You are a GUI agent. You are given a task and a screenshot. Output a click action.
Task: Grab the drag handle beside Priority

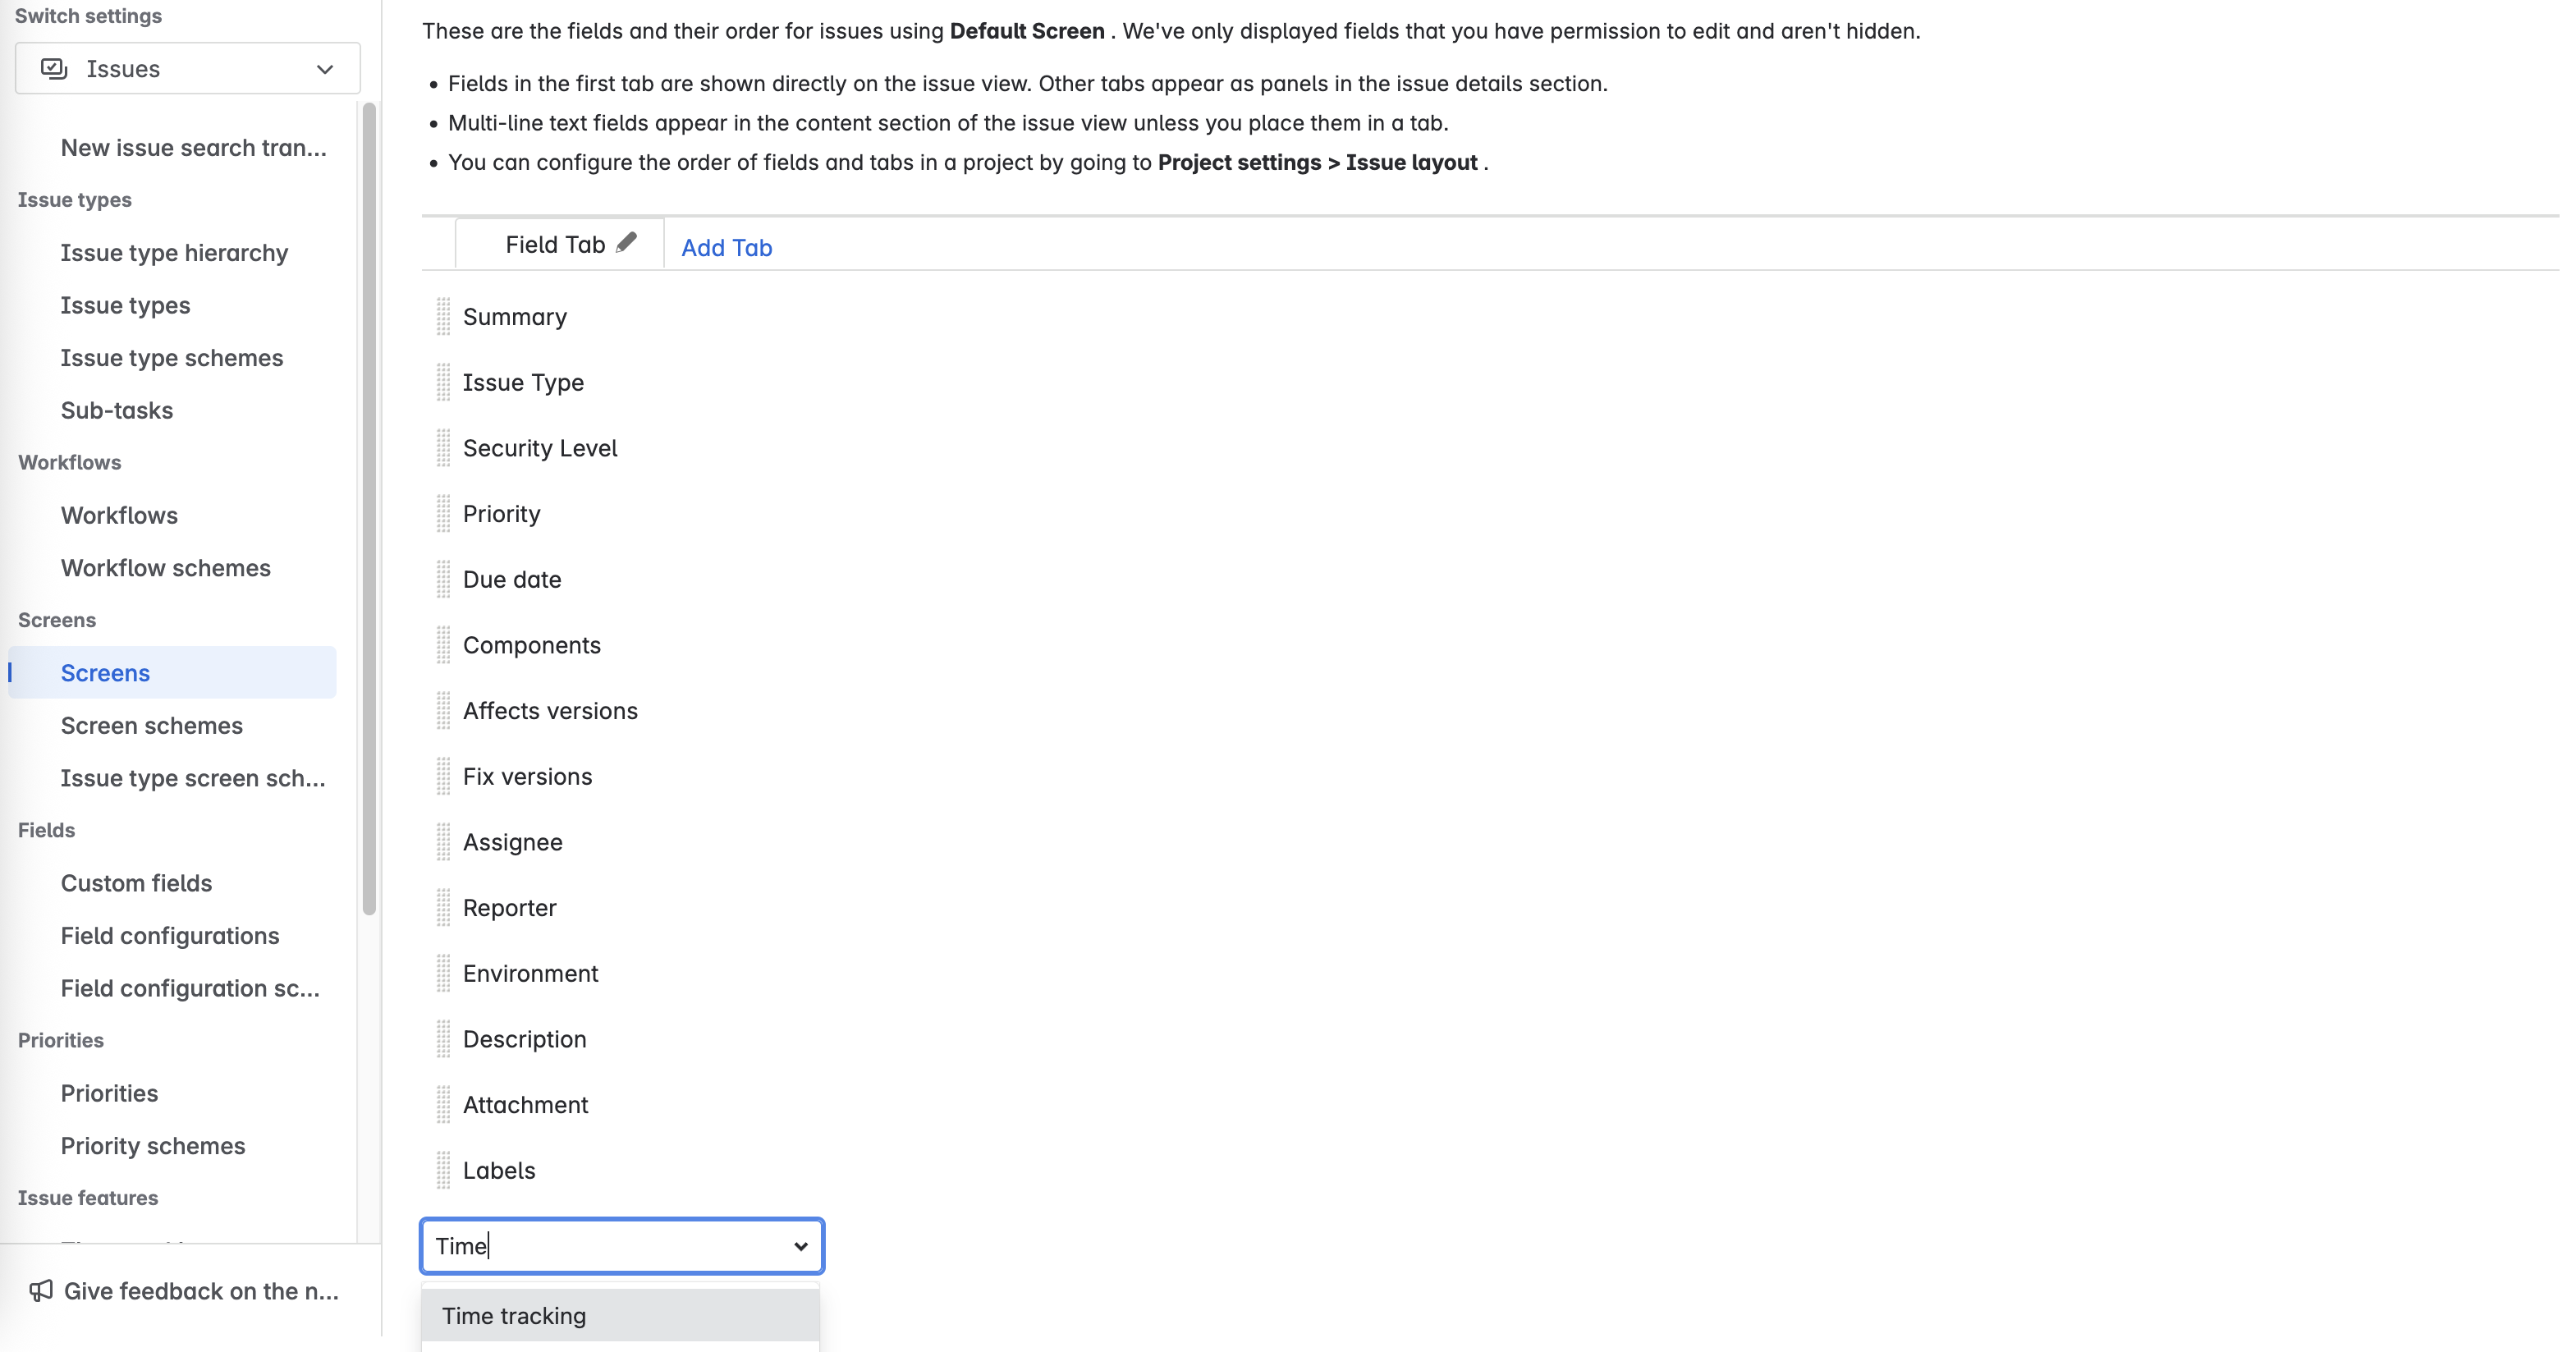(x=445, y=513)
